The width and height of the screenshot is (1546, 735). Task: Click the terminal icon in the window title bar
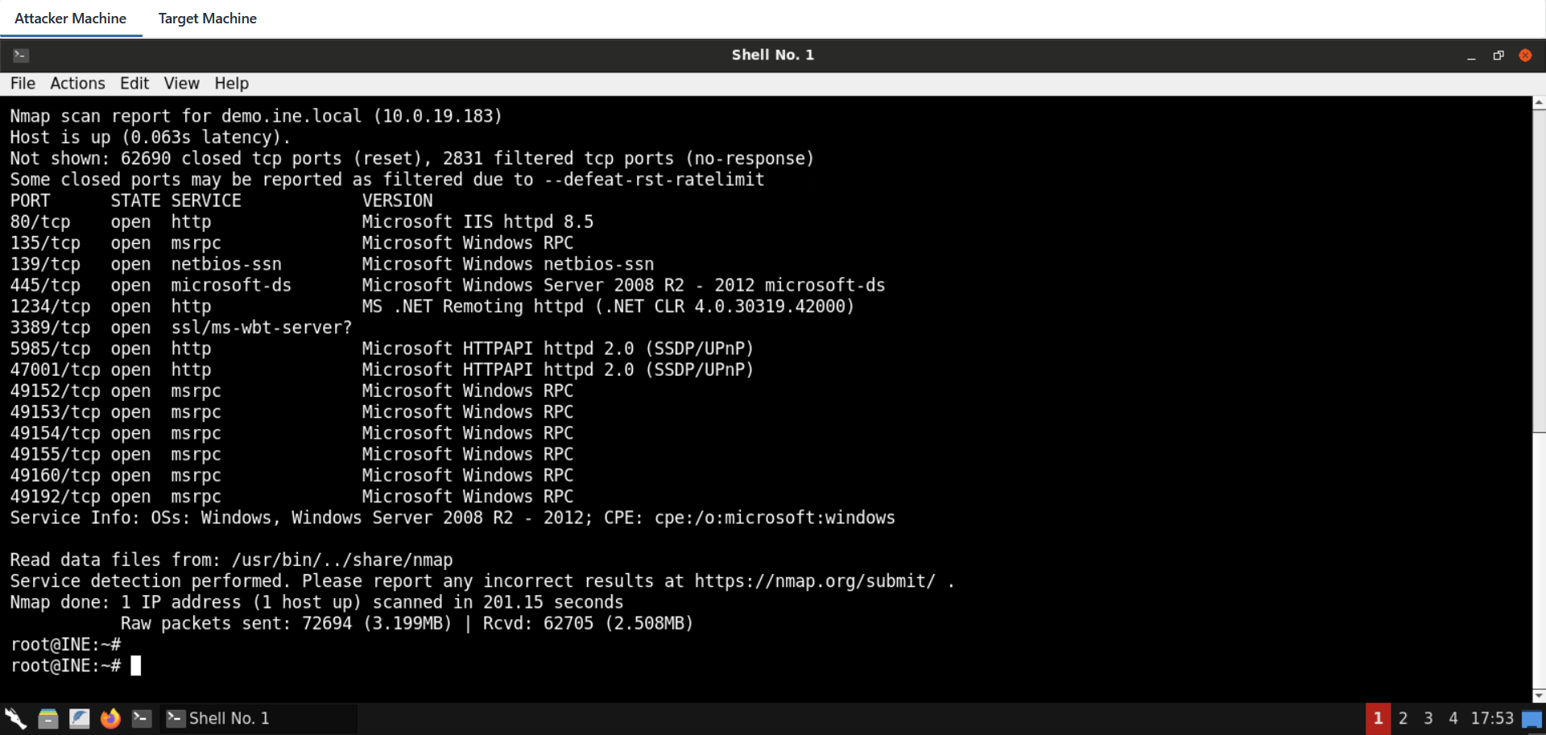(21, 55)
